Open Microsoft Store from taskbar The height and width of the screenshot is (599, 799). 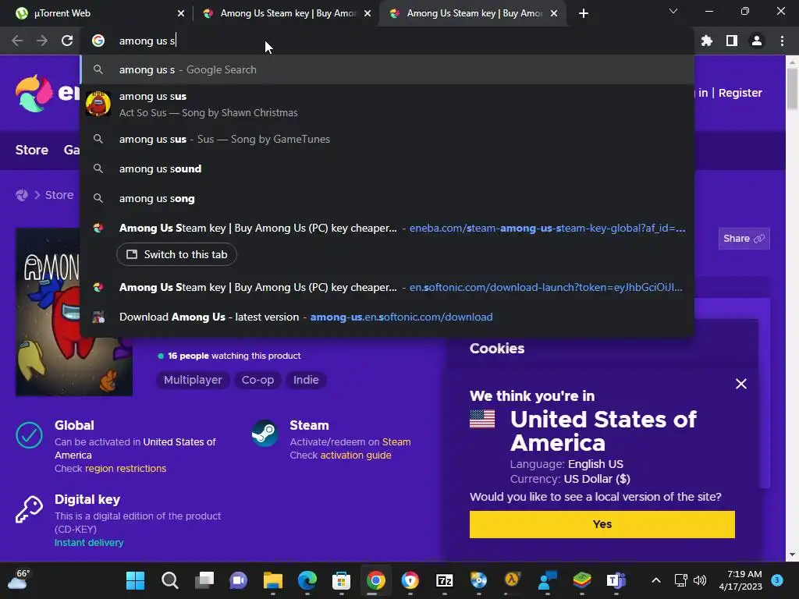tap(341, 580)
